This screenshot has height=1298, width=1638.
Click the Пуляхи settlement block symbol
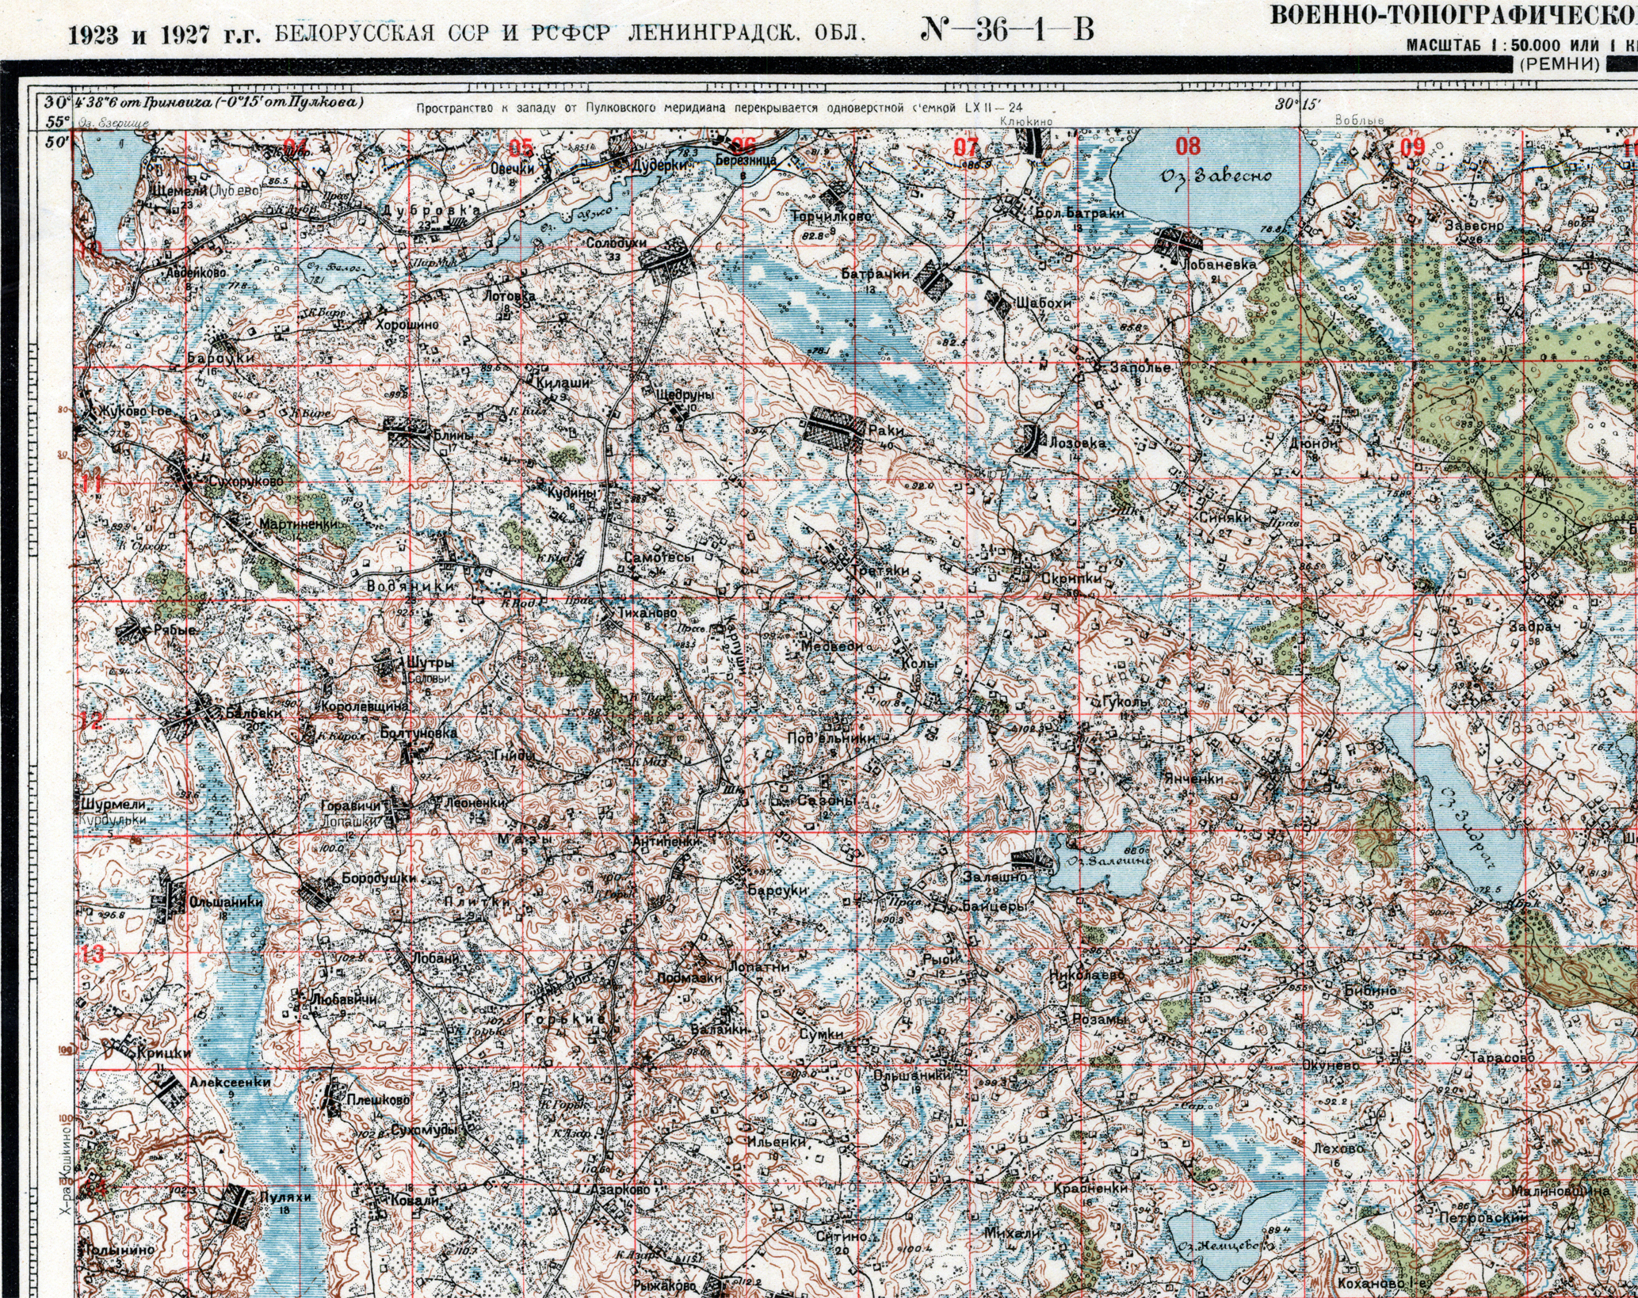pos(236,1205)
